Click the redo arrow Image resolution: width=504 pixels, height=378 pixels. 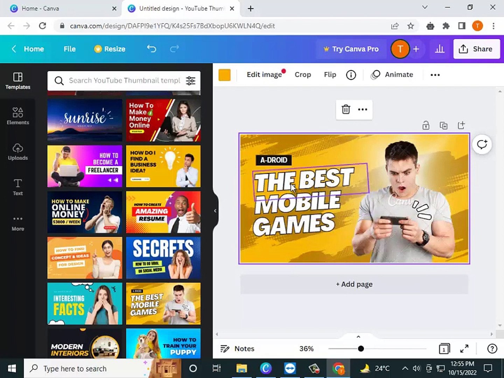(x=174, y=49)
